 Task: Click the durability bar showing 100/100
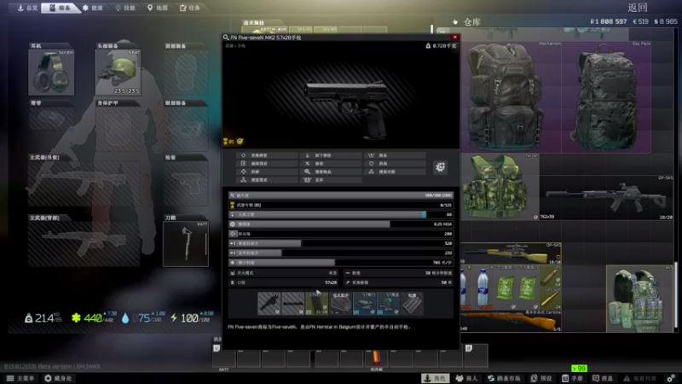(341, 195)
